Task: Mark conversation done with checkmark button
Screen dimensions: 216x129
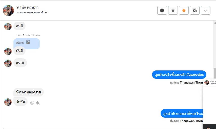Action: tap(206, 10)
